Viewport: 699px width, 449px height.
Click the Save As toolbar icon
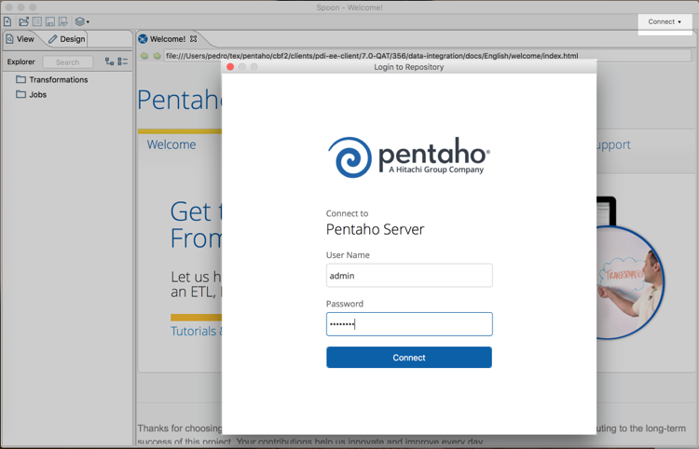point(62,21)
